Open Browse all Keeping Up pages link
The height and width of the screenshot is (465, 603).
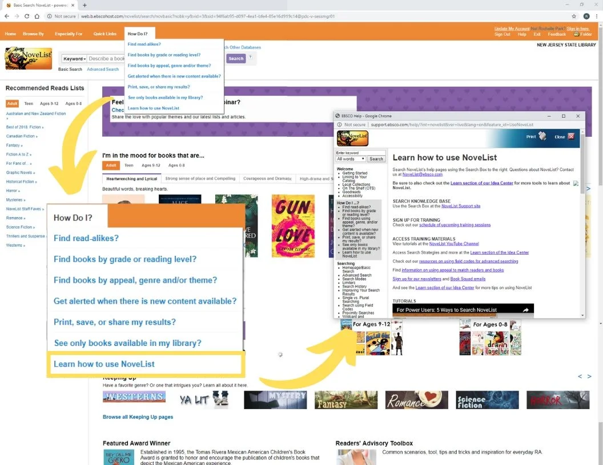[138, 417]
